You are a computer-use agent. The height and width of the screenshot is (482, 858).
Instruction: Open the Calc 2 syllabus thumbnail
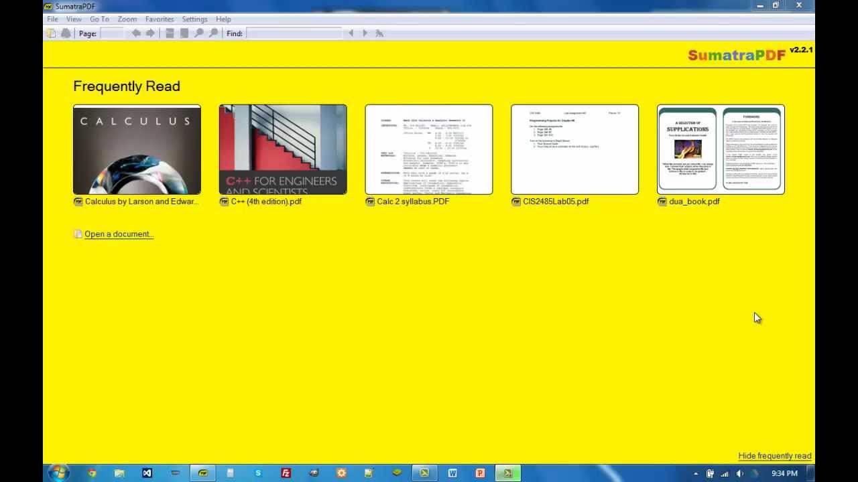tap(429, 149)
